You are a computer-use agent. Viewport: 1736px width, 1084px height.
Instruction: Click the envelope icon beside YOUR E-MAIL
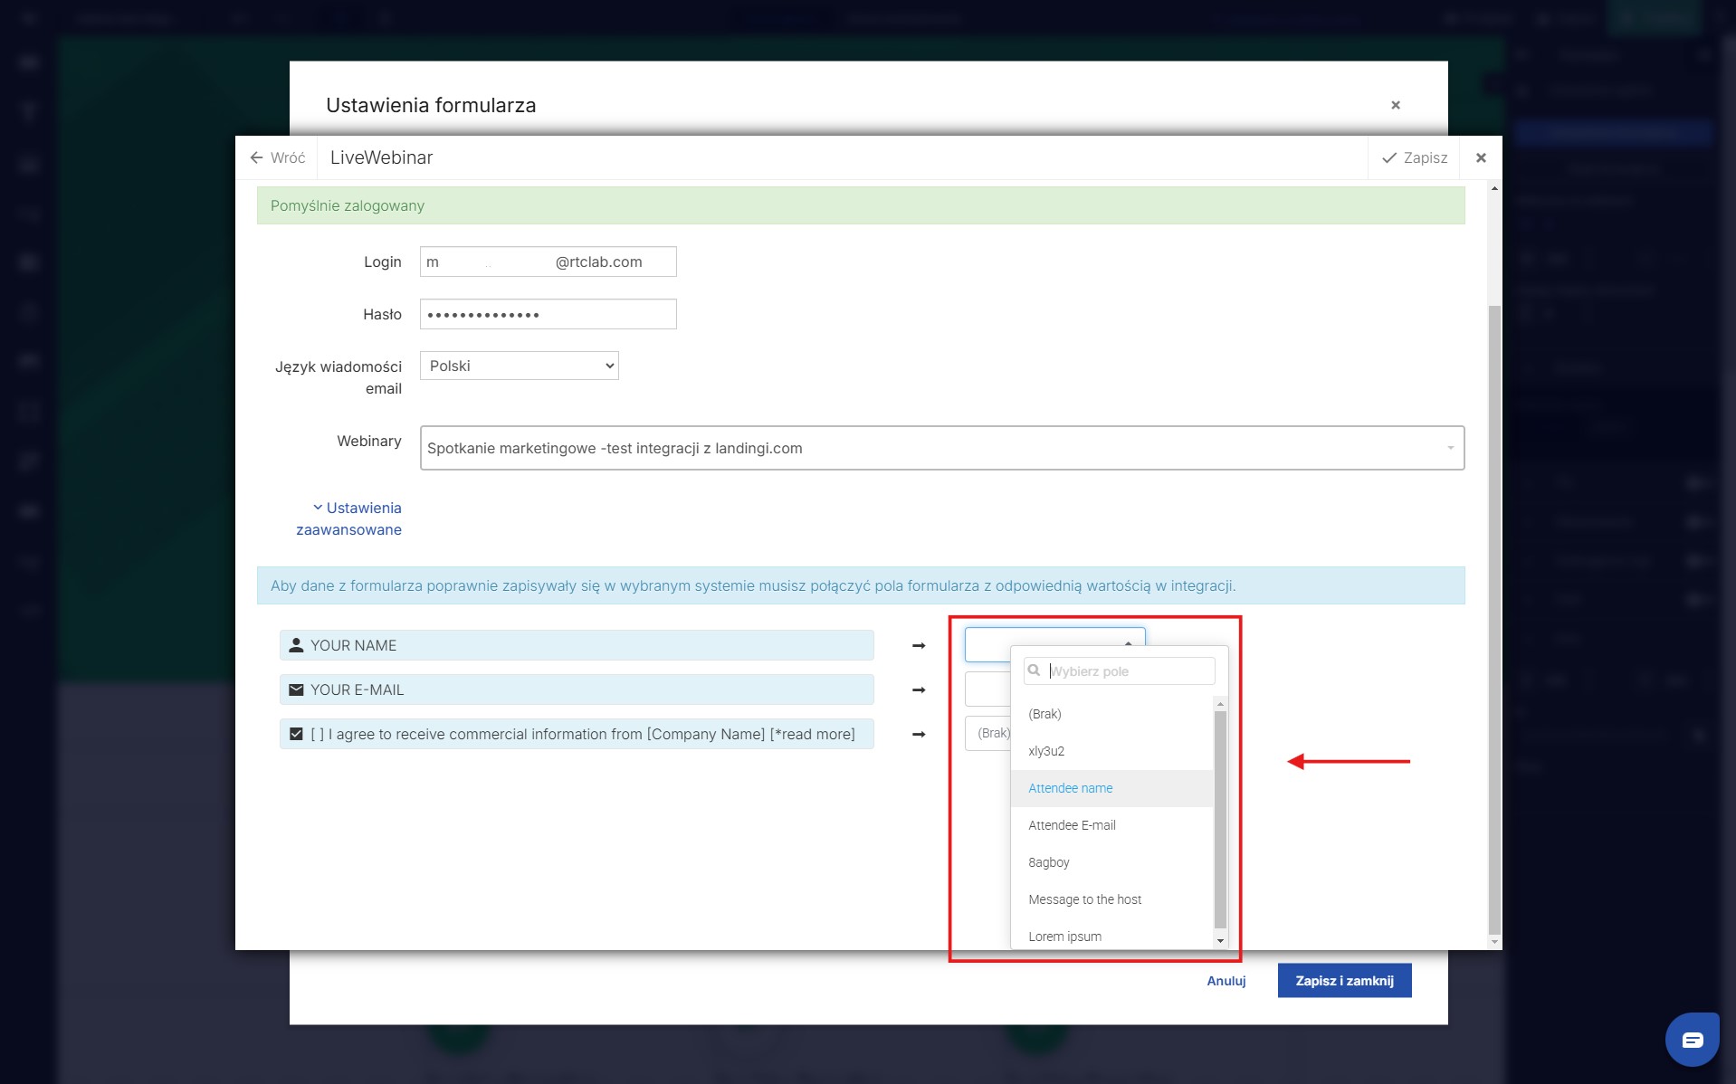point(296,689)
